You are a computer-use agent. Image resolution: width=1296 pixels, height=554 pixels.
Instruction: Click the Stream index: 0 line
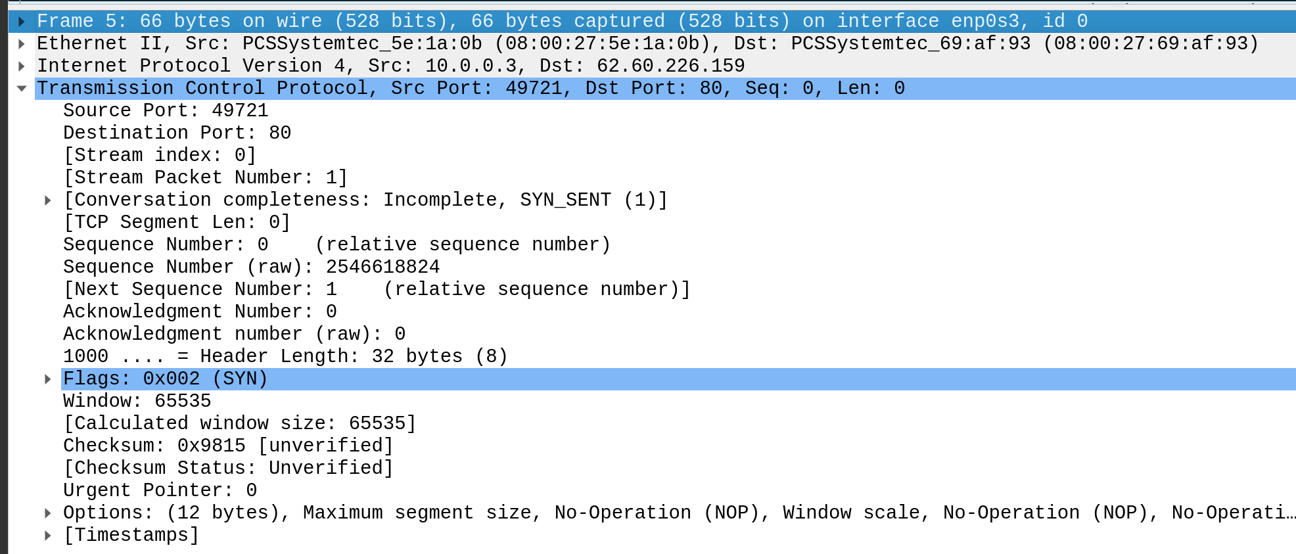coord(159,155)
